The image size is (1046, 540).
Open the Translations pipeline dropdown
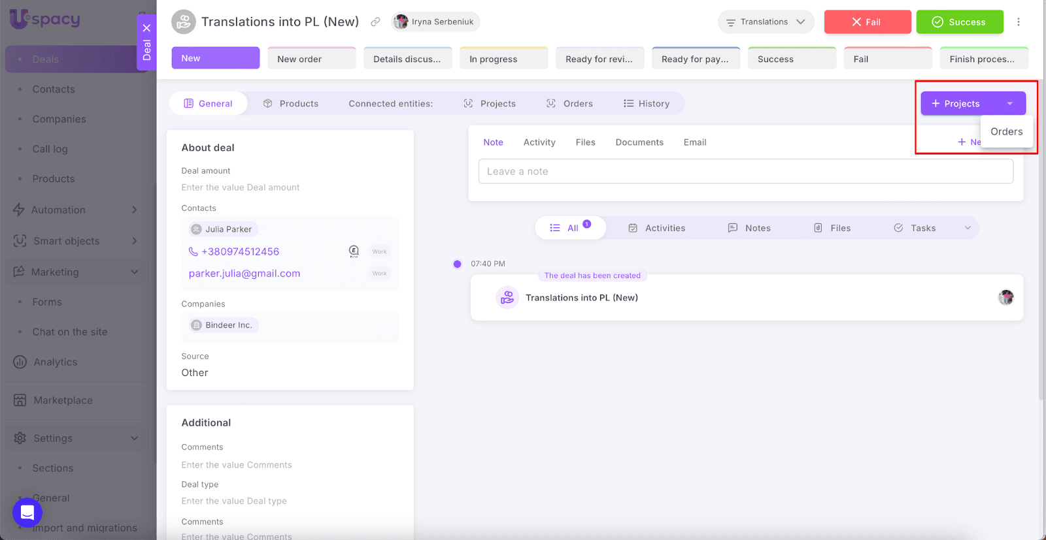coord(766,22)
